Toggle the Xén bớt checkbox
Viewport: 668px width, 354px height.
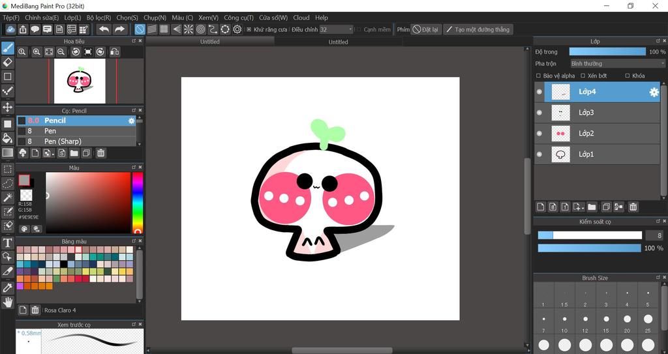[583, 76]
